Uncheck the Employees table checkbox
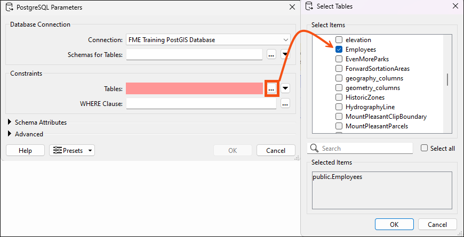This screenshot has height=237, width=464. (x=339, y=50)
